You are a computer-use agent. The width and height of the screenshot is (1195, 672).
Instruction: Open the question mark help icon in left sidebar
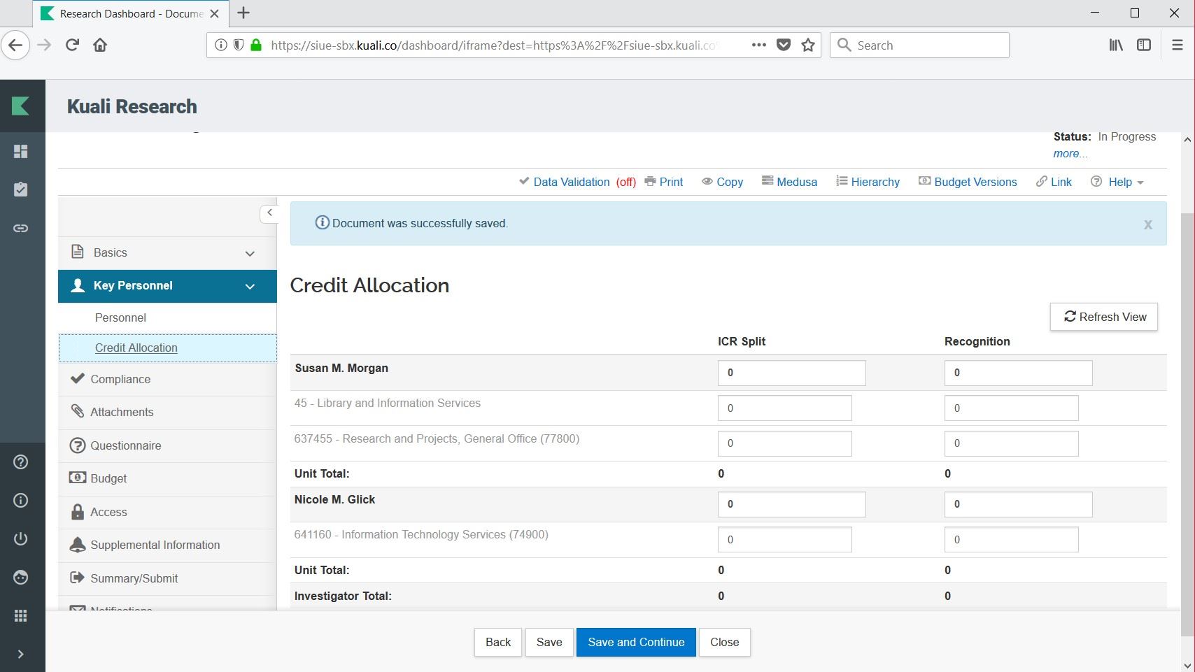pyautogui.click(x=21, y=462)
